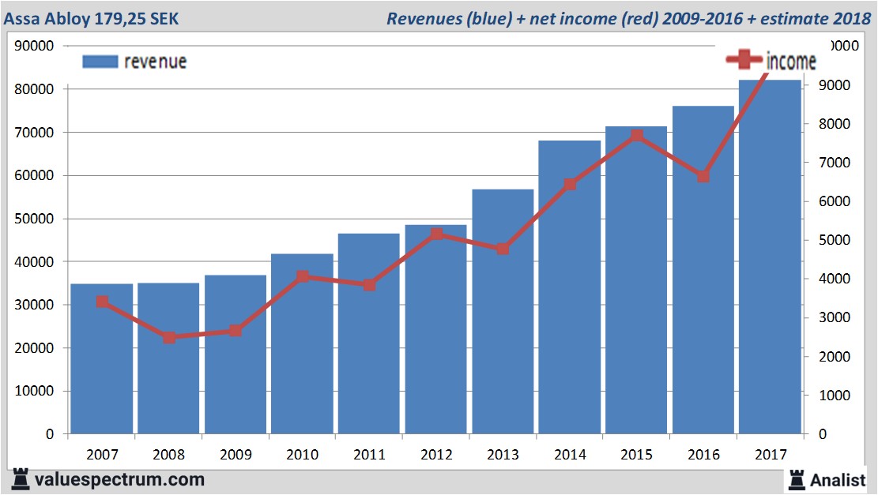Click the 'income' legend label

click(791, 61)
